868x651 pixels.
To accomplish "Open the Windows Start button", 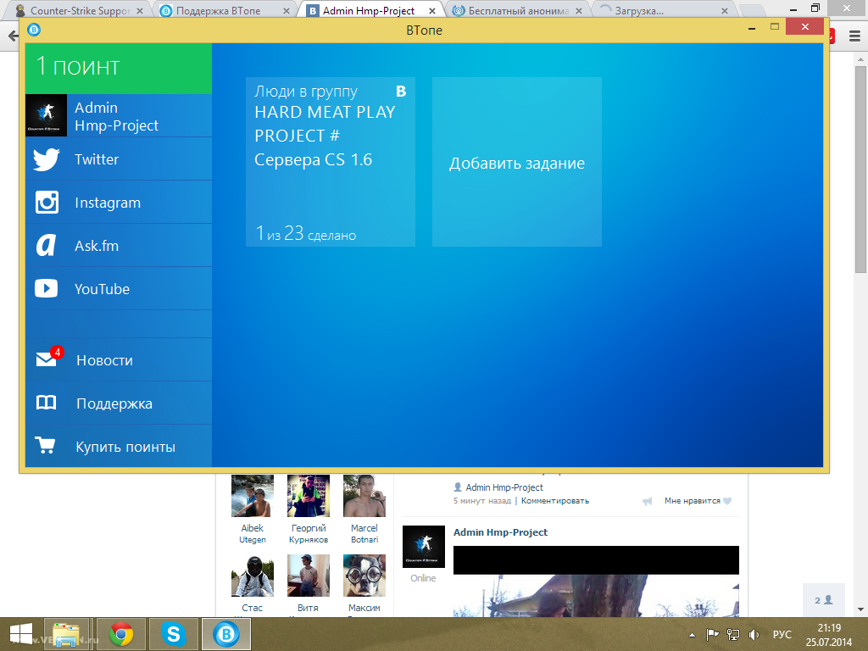I will [20, 634].
